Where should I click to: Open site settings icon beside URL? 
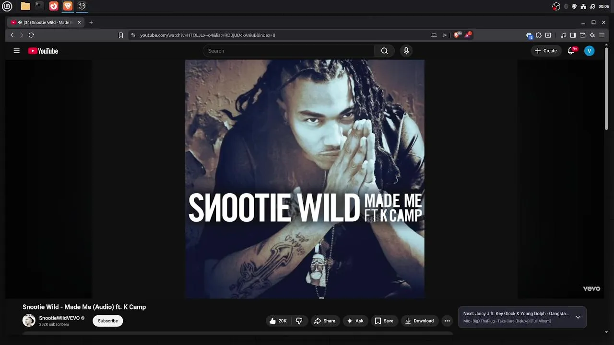[x=133, y=35]
